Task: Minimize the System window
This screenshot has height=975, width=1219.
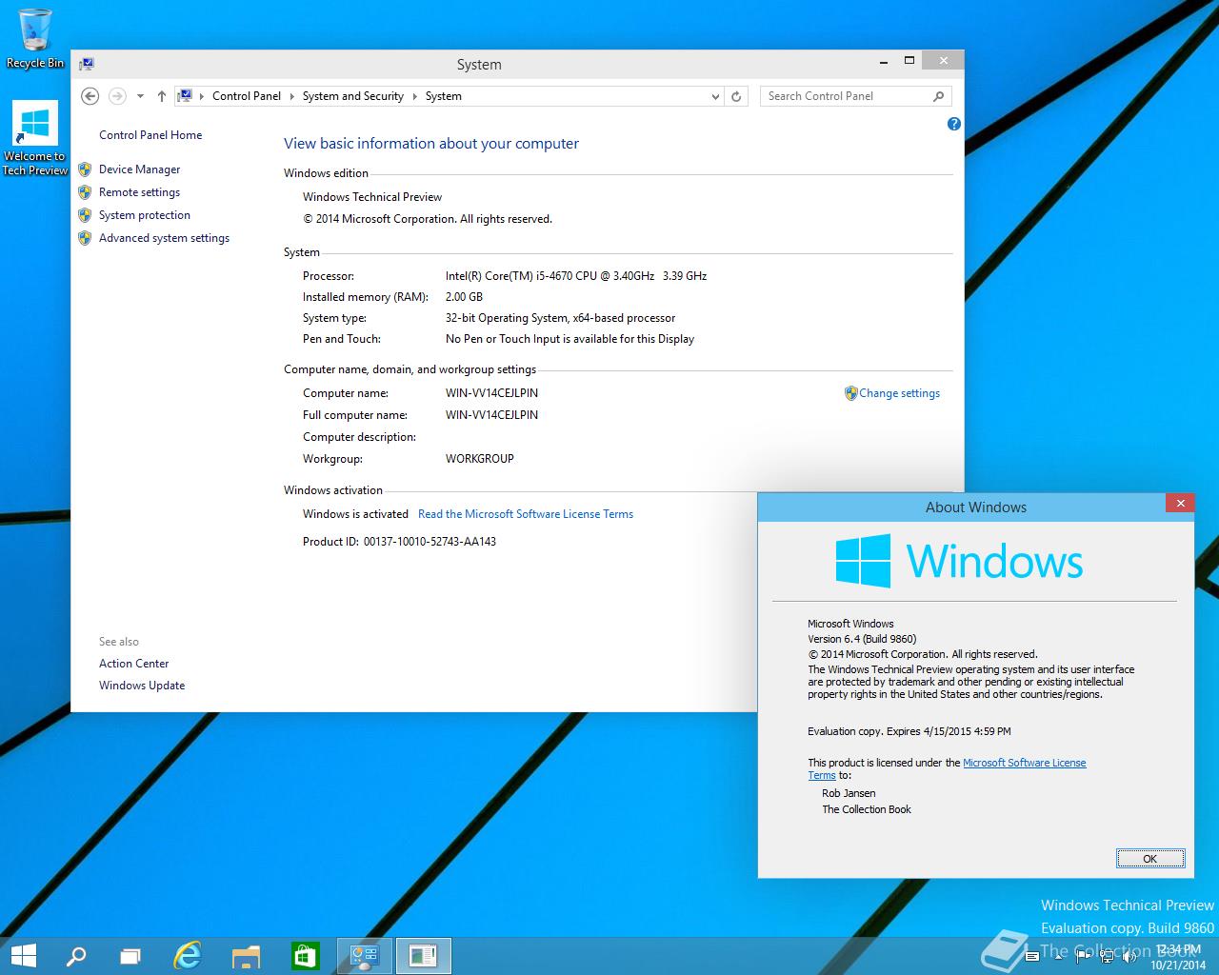Action: tap(882, 61)
